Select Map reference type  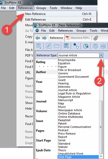[61, 103]
